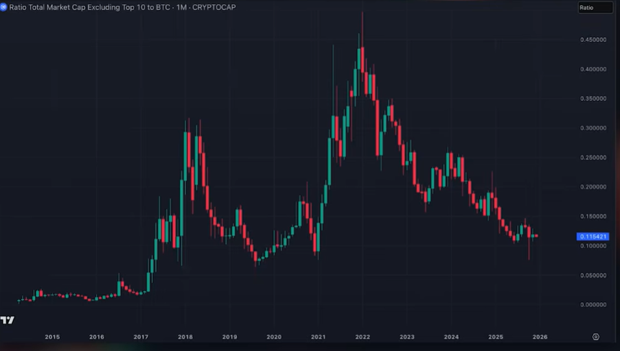Click the 2018 label on time axis
Viewport: 620px width, 351px height.
tap(185, 337)
